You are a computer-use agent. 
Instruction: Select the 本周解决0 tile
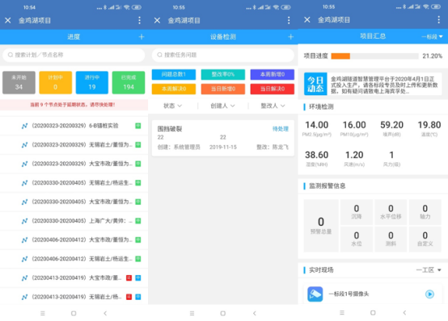coord(174,89)
